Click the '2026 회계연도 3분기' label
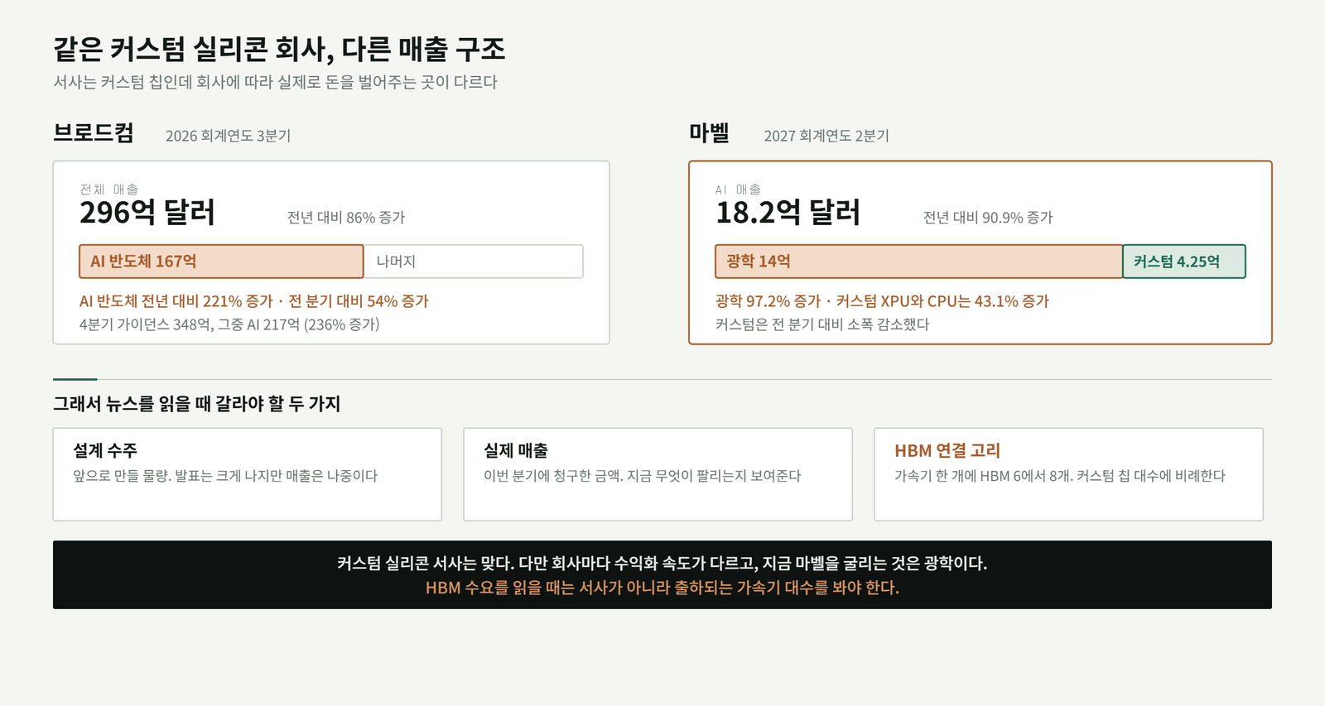This screenshot has height=706, width=1325. pos(228,136)
